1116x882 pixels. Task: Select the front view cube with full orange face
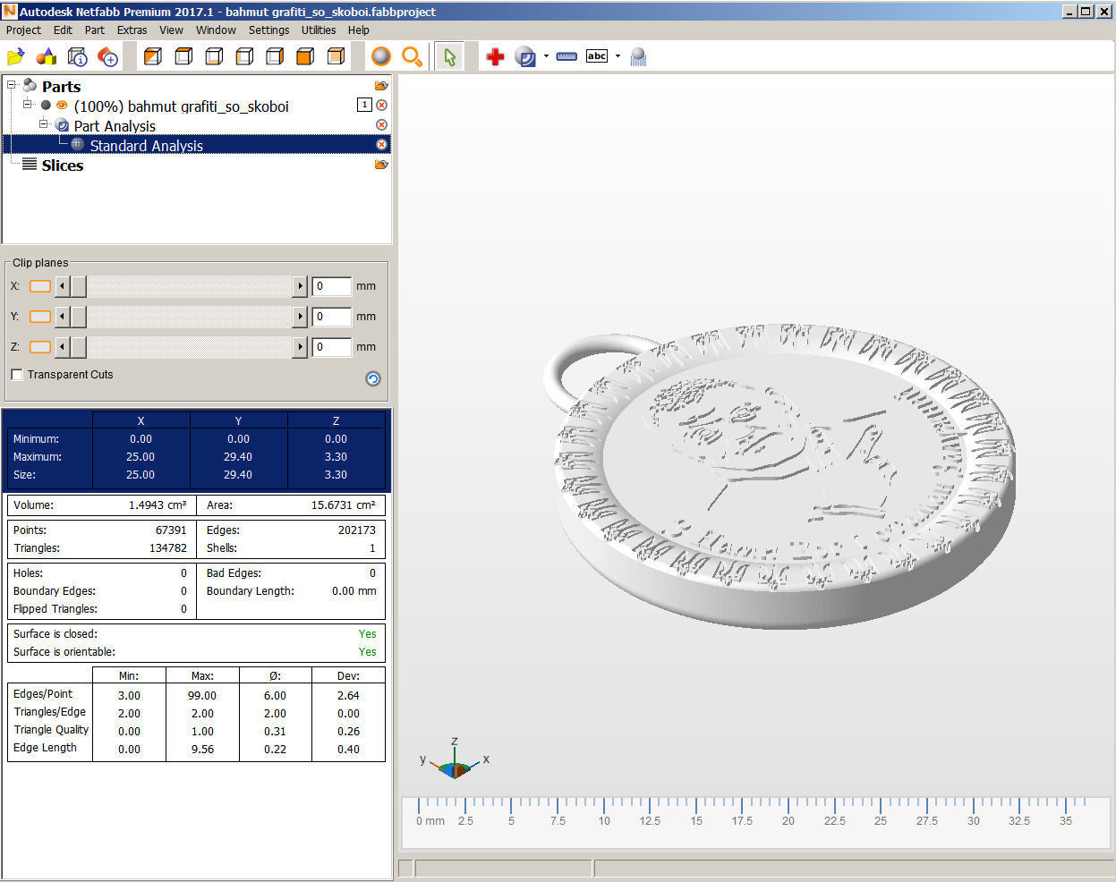(x=305, y=56)
